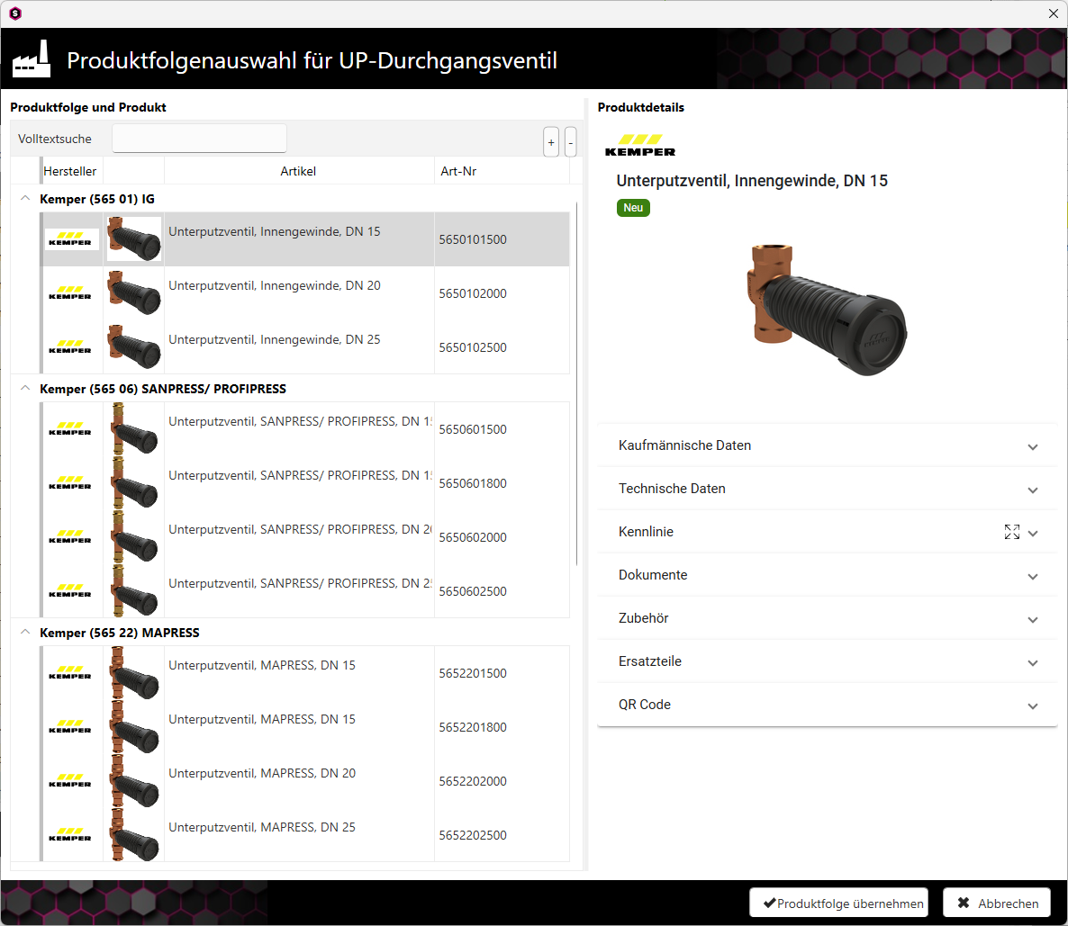Screen dimensions: 1068x926
Task: Close the dialog window
Action: coord(1053,13)
